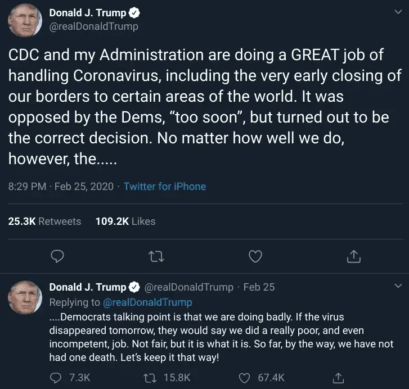This screenshot has height=389, width=409.
Task: View the 25.3K Retweets list
Action: point(45,221)
